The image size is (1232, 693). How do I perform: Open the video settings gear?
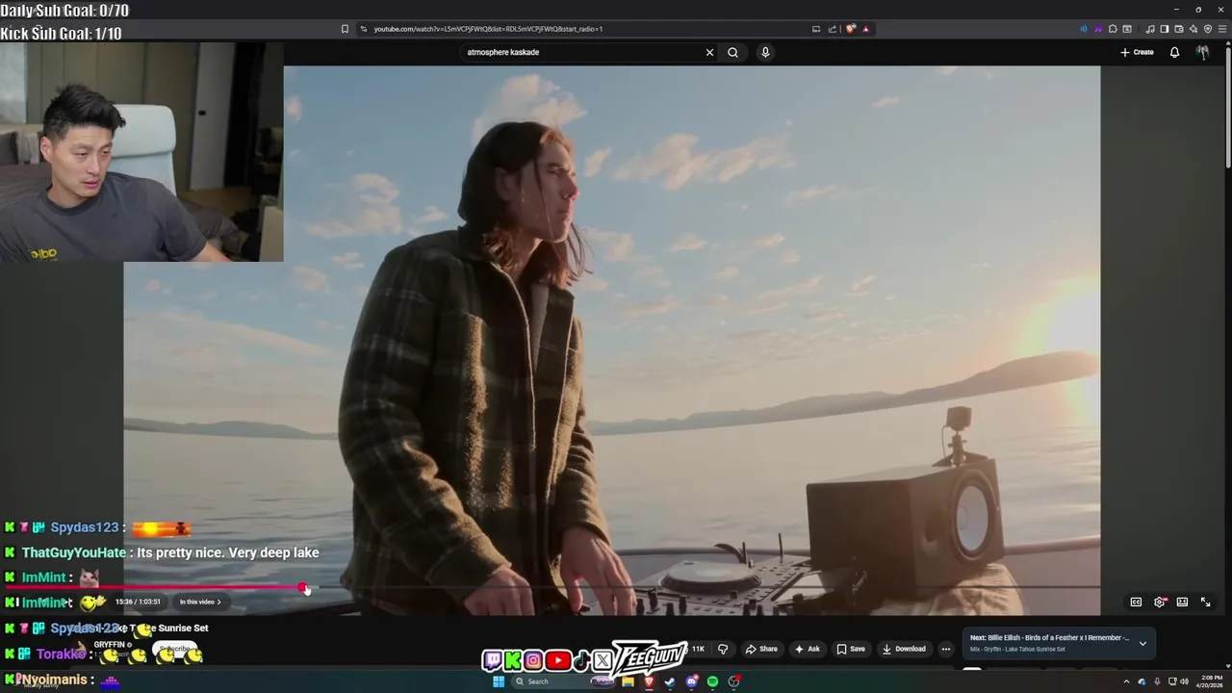pos(1160,602)
